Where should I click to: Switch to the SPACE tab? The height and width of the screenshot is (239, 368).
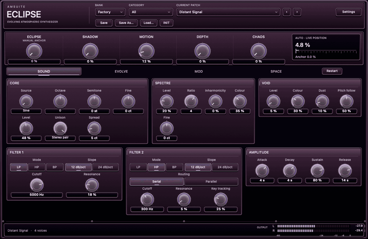pyautogui.click(x=276, y=71)
